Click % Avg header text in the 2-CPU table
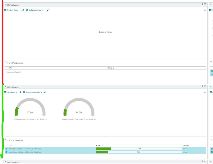Image resolution: width=213 pixels, height=164 pixels. click(98, 145)
